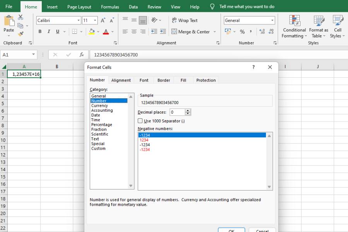Align text to middle
Screen dimensions: 348x232
(x=134, y=20)
